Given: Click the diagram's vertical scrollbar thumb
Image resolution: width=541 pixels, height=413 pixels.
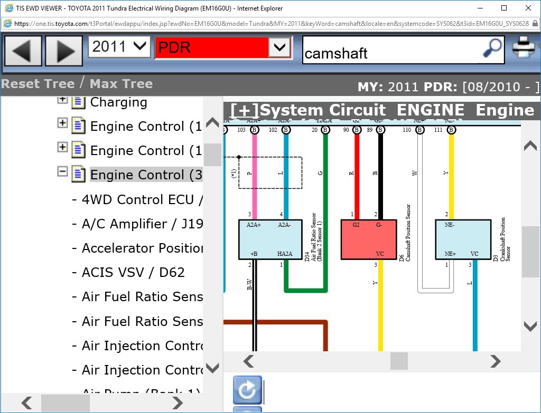Looking at the screenshot, I should (x=530, y=252).
